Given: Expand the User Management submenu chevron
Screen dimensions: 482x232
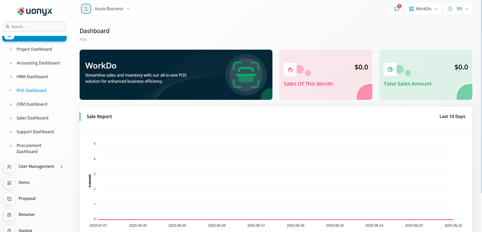Looking at the screenshot, I should (x=61, y=167).
